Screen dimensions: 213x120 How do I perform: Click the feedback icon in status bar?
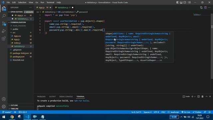coord(205,112)
